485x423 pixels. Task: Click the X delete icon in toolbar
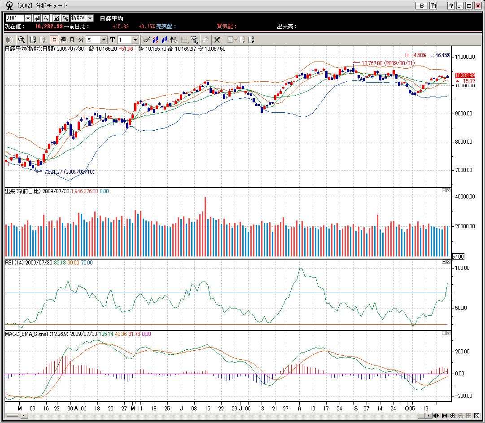click(217, 40)
